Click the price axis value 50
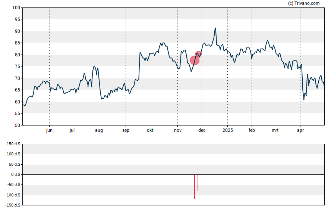The height and width of the screenshot is (211, 331). point(18,125)
